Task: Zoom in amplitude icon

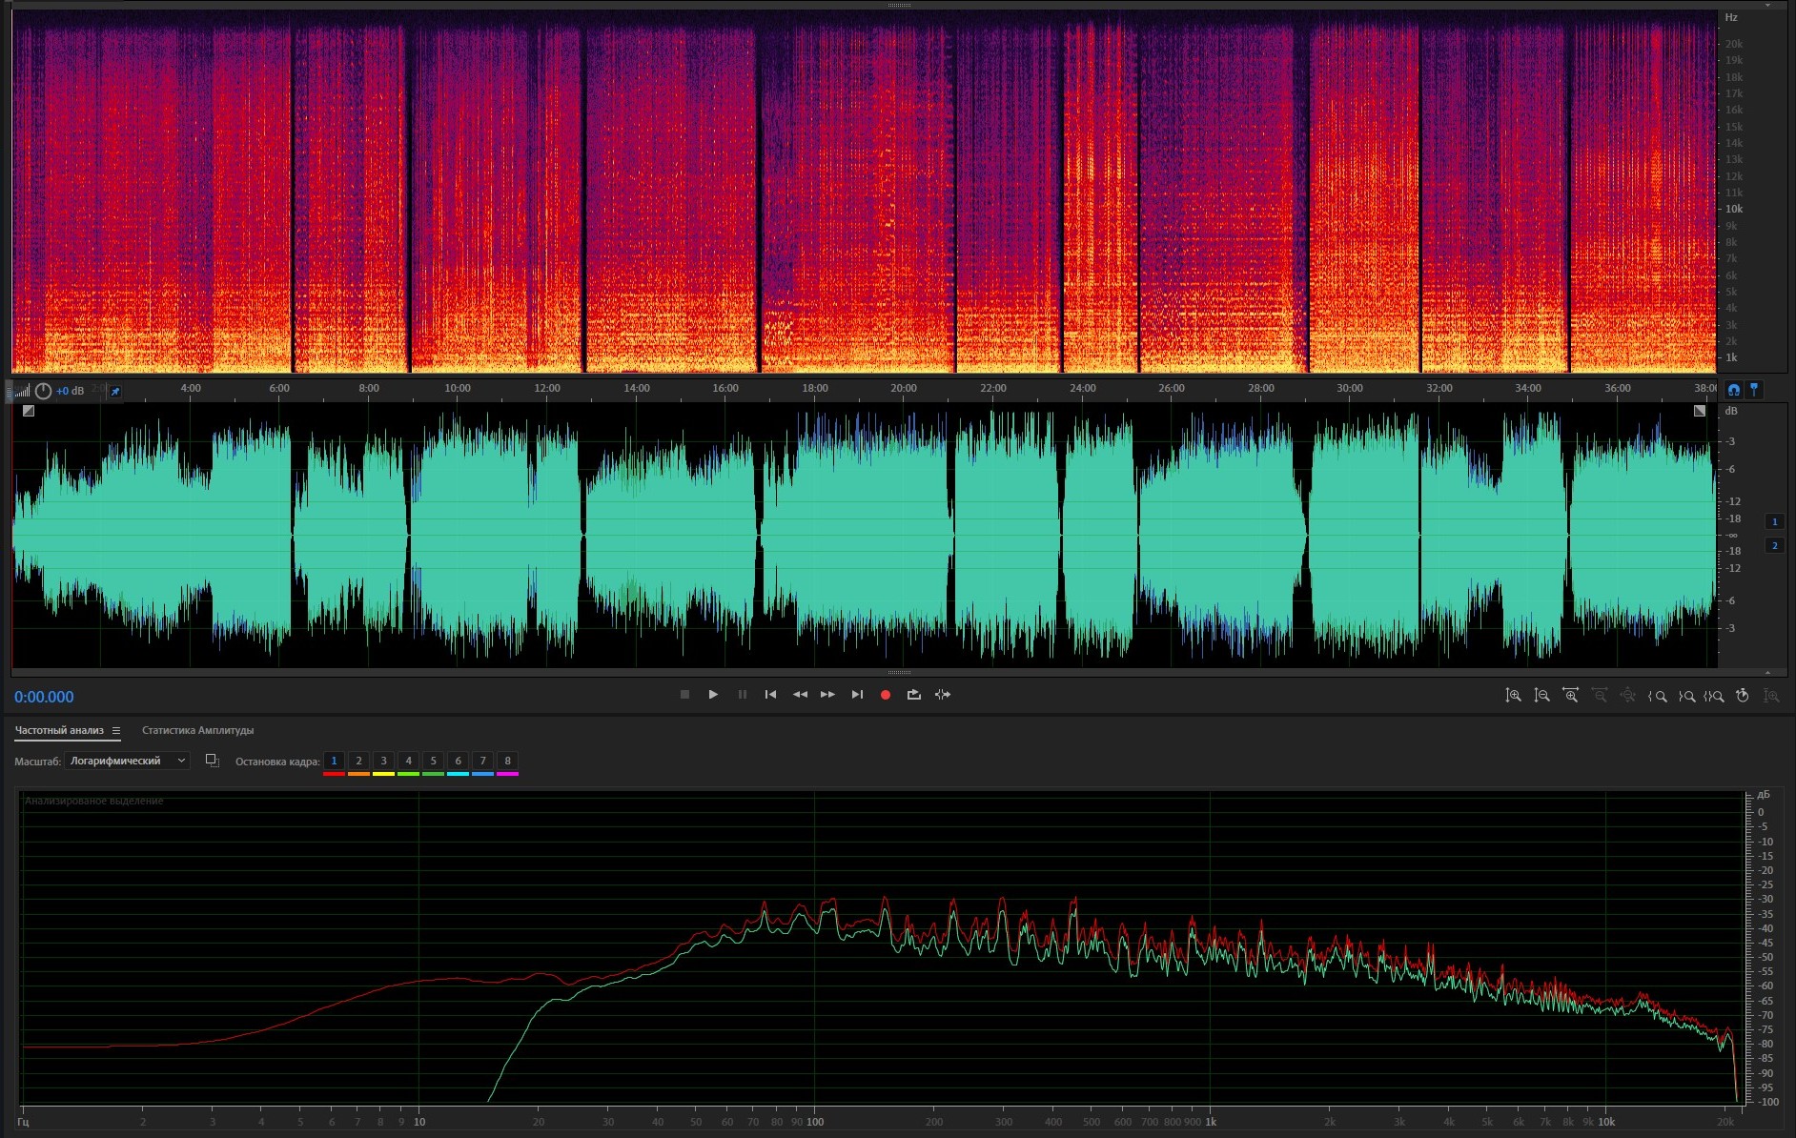Action: [x=1513, y=696]
